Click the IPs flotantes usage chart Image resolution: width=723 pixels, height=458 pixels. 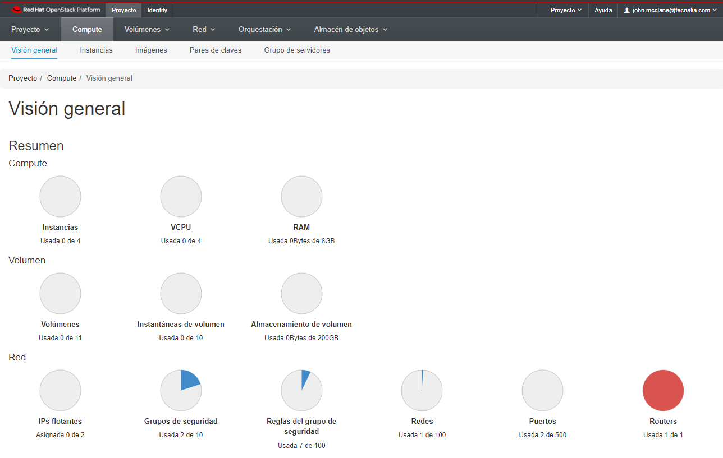click(x=60, y=390)
